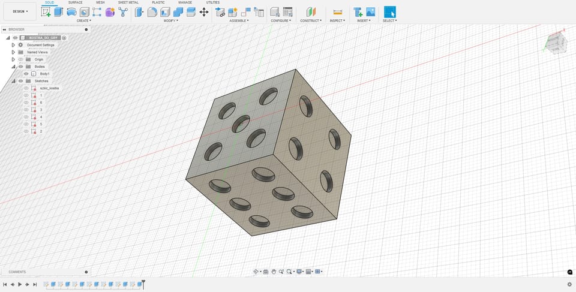
Task: Open the CREATE menu label
Action: 83,21
